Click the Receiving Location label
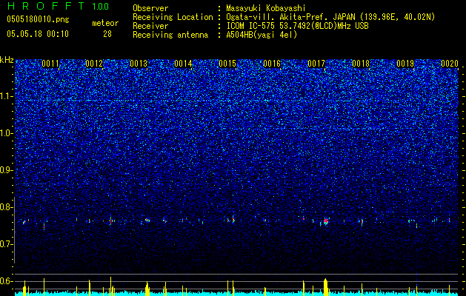 click(x=173, y=17)
